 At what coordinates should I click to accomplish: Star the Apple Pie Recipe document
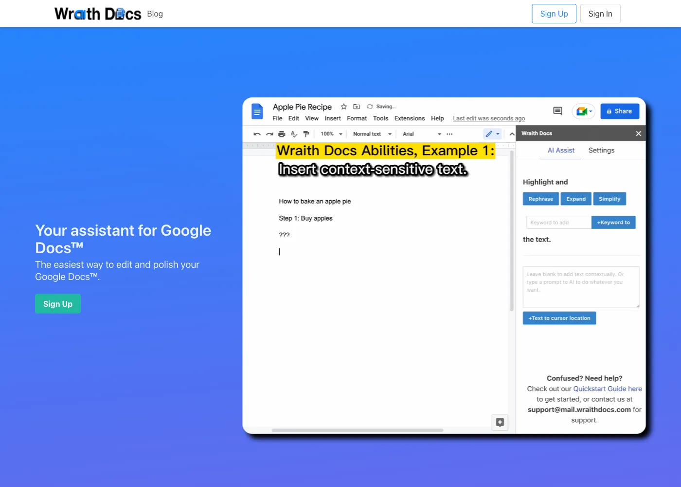tap(344, 107)
